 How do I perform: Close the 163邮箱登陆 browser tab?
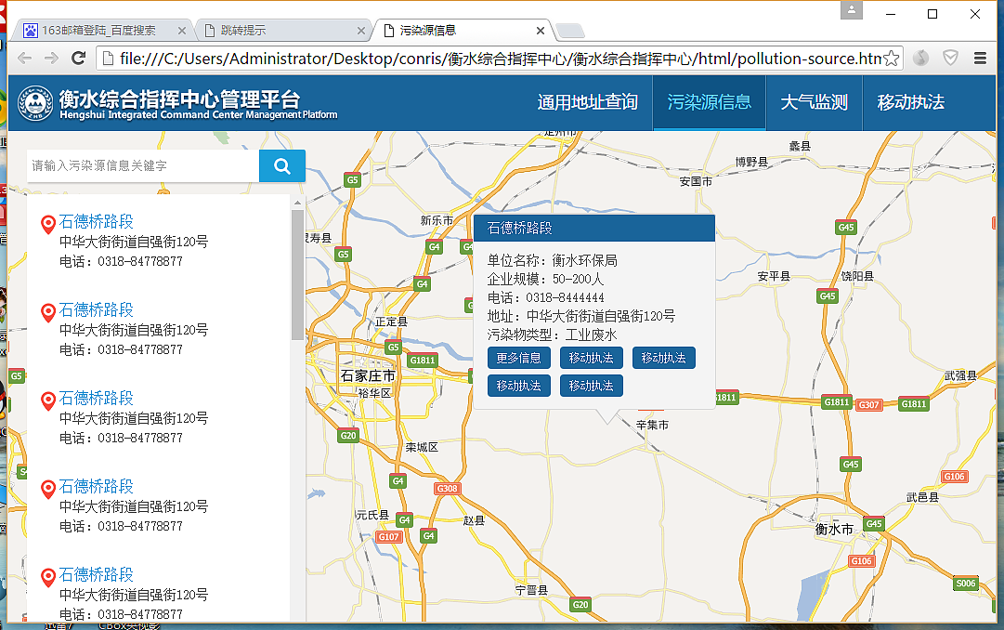coord(182,30)
